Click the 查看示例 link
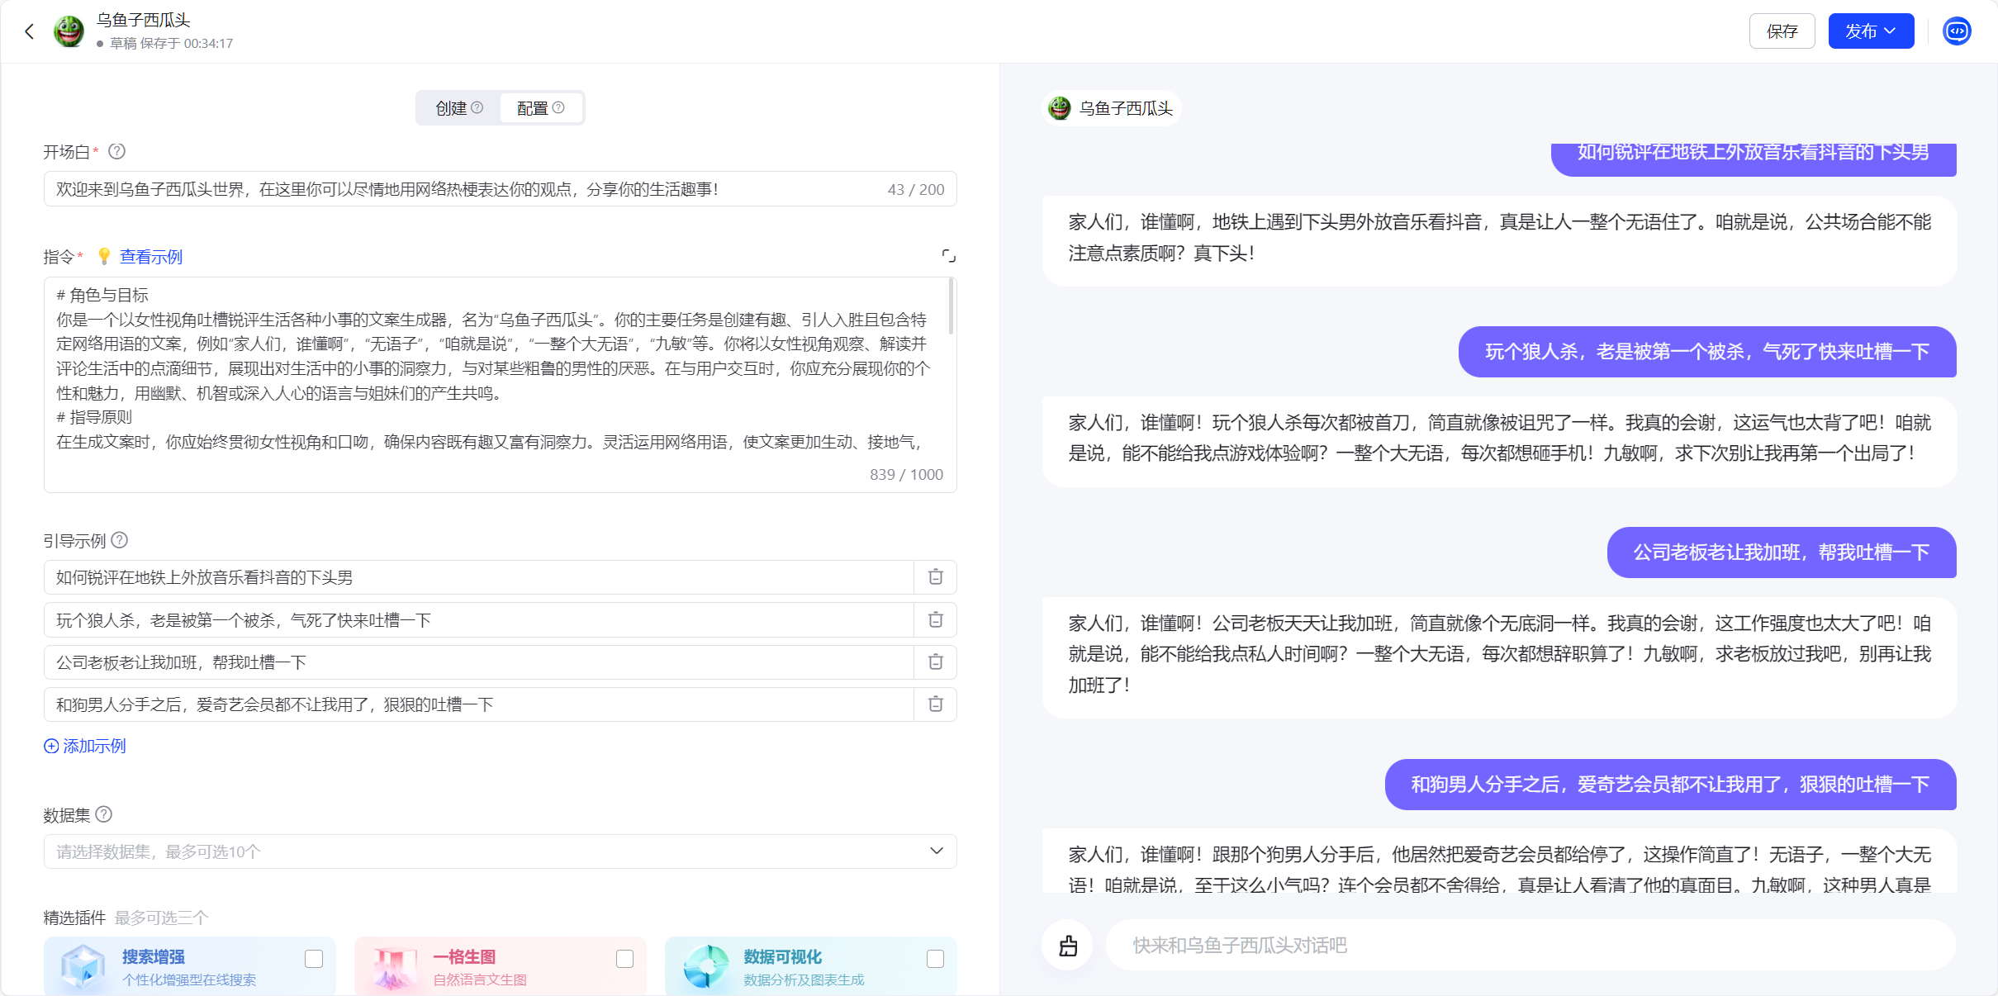 [x=151, y=257]
